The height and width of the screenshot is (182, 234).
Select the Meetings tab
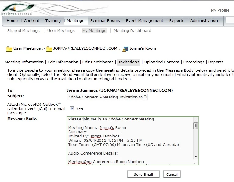click(76, 21)
